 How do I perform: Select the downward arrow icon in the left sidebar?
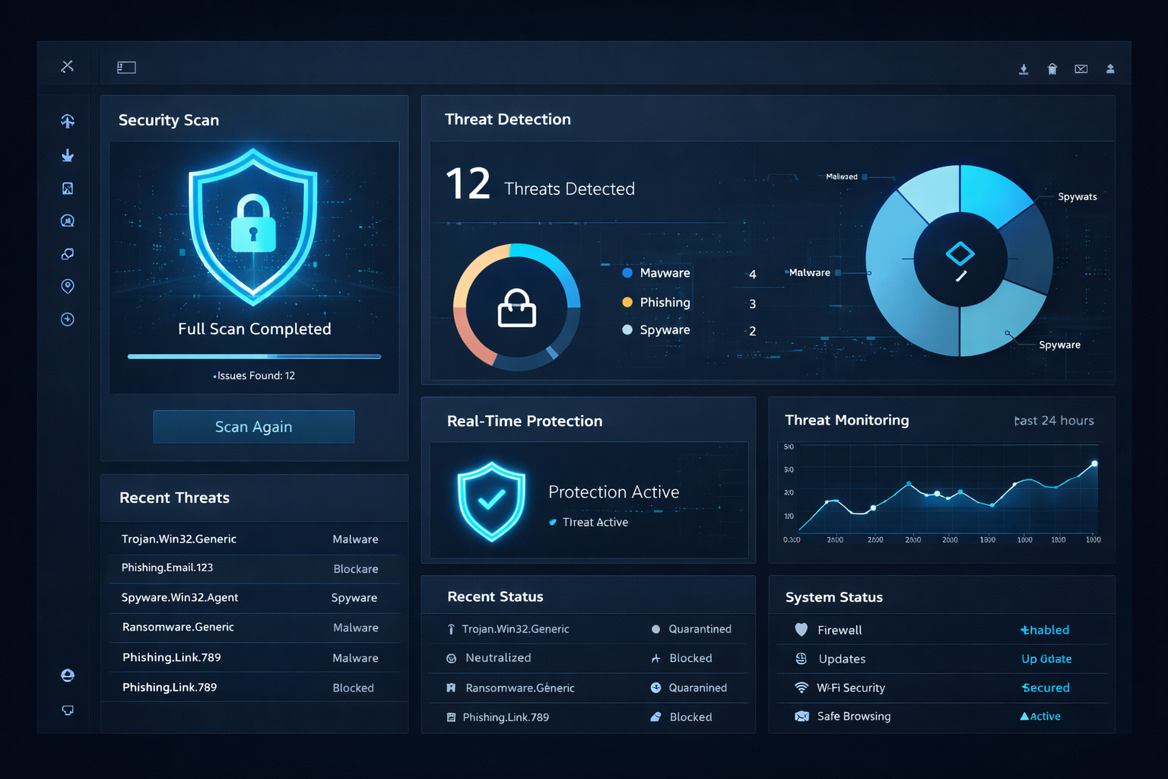pyautogui.click(x=68, y=155)
